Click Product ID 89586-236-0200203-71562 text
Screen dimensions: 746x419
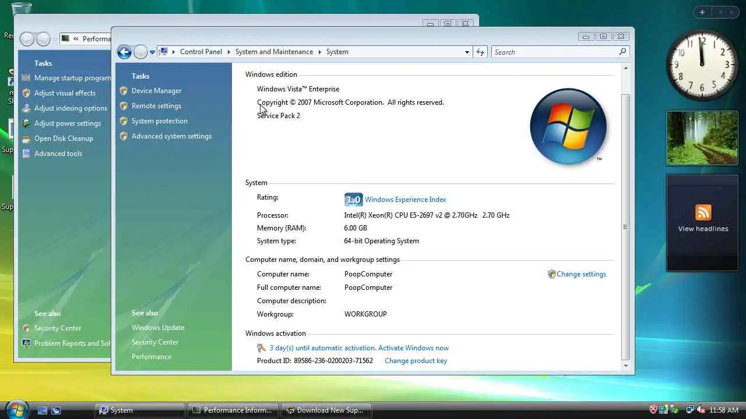pos(315,361)
